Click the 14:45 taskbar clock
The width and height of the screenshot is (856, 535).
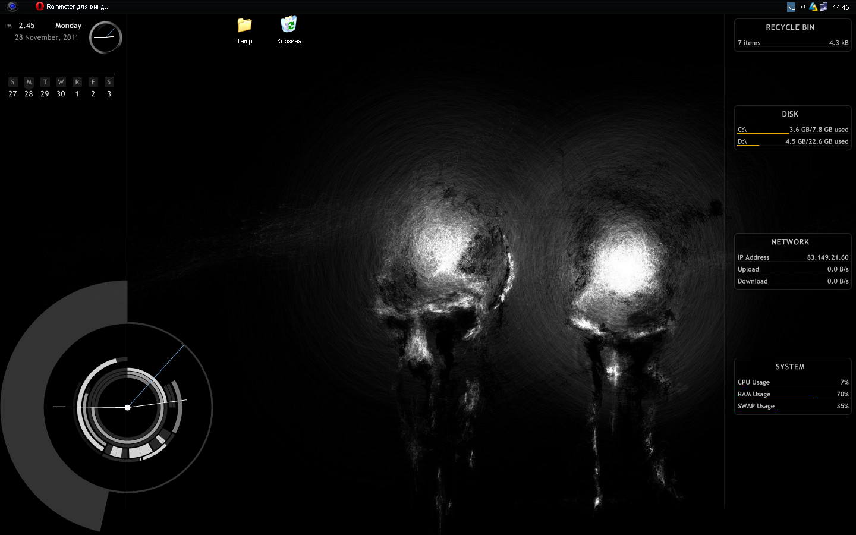tap(841, 7)
